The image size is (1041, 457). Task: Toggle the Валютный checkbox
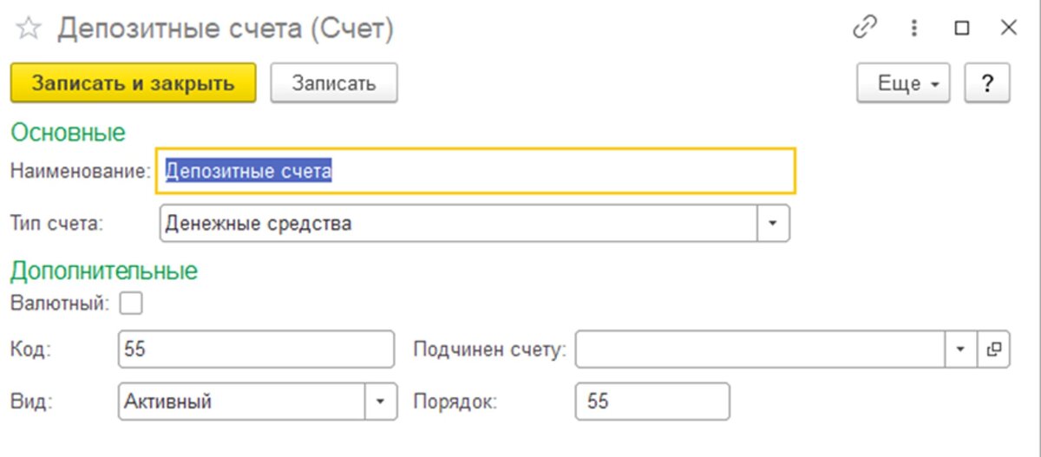tap(132, 304)
